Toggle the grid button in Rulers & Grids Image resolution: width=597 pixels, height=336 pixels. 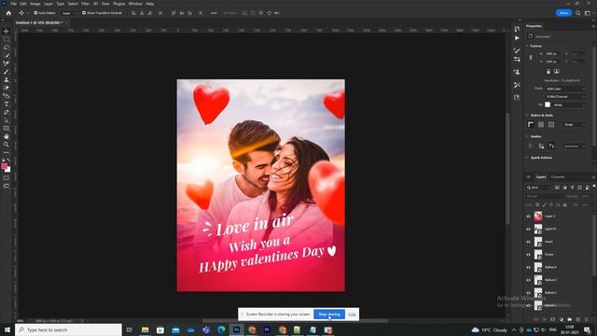(x=541, y=124)
